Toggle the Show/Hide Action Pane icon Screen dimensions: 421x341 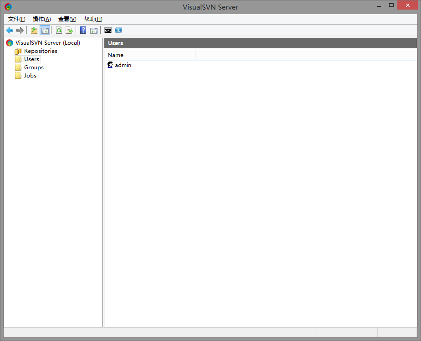tap(94, 31)
